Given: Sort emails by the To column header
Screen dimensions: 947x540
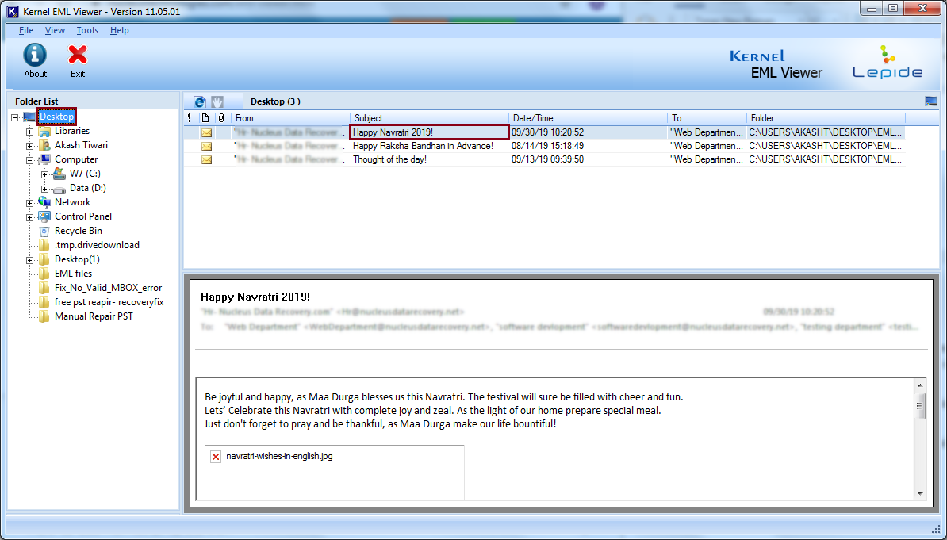Looking at the screenshot, I should [707, 118].
